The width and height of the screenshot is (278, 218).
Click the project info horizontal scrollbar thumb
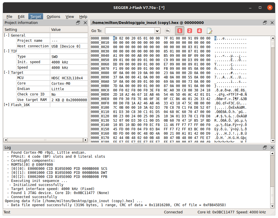[x=46, y=140]
